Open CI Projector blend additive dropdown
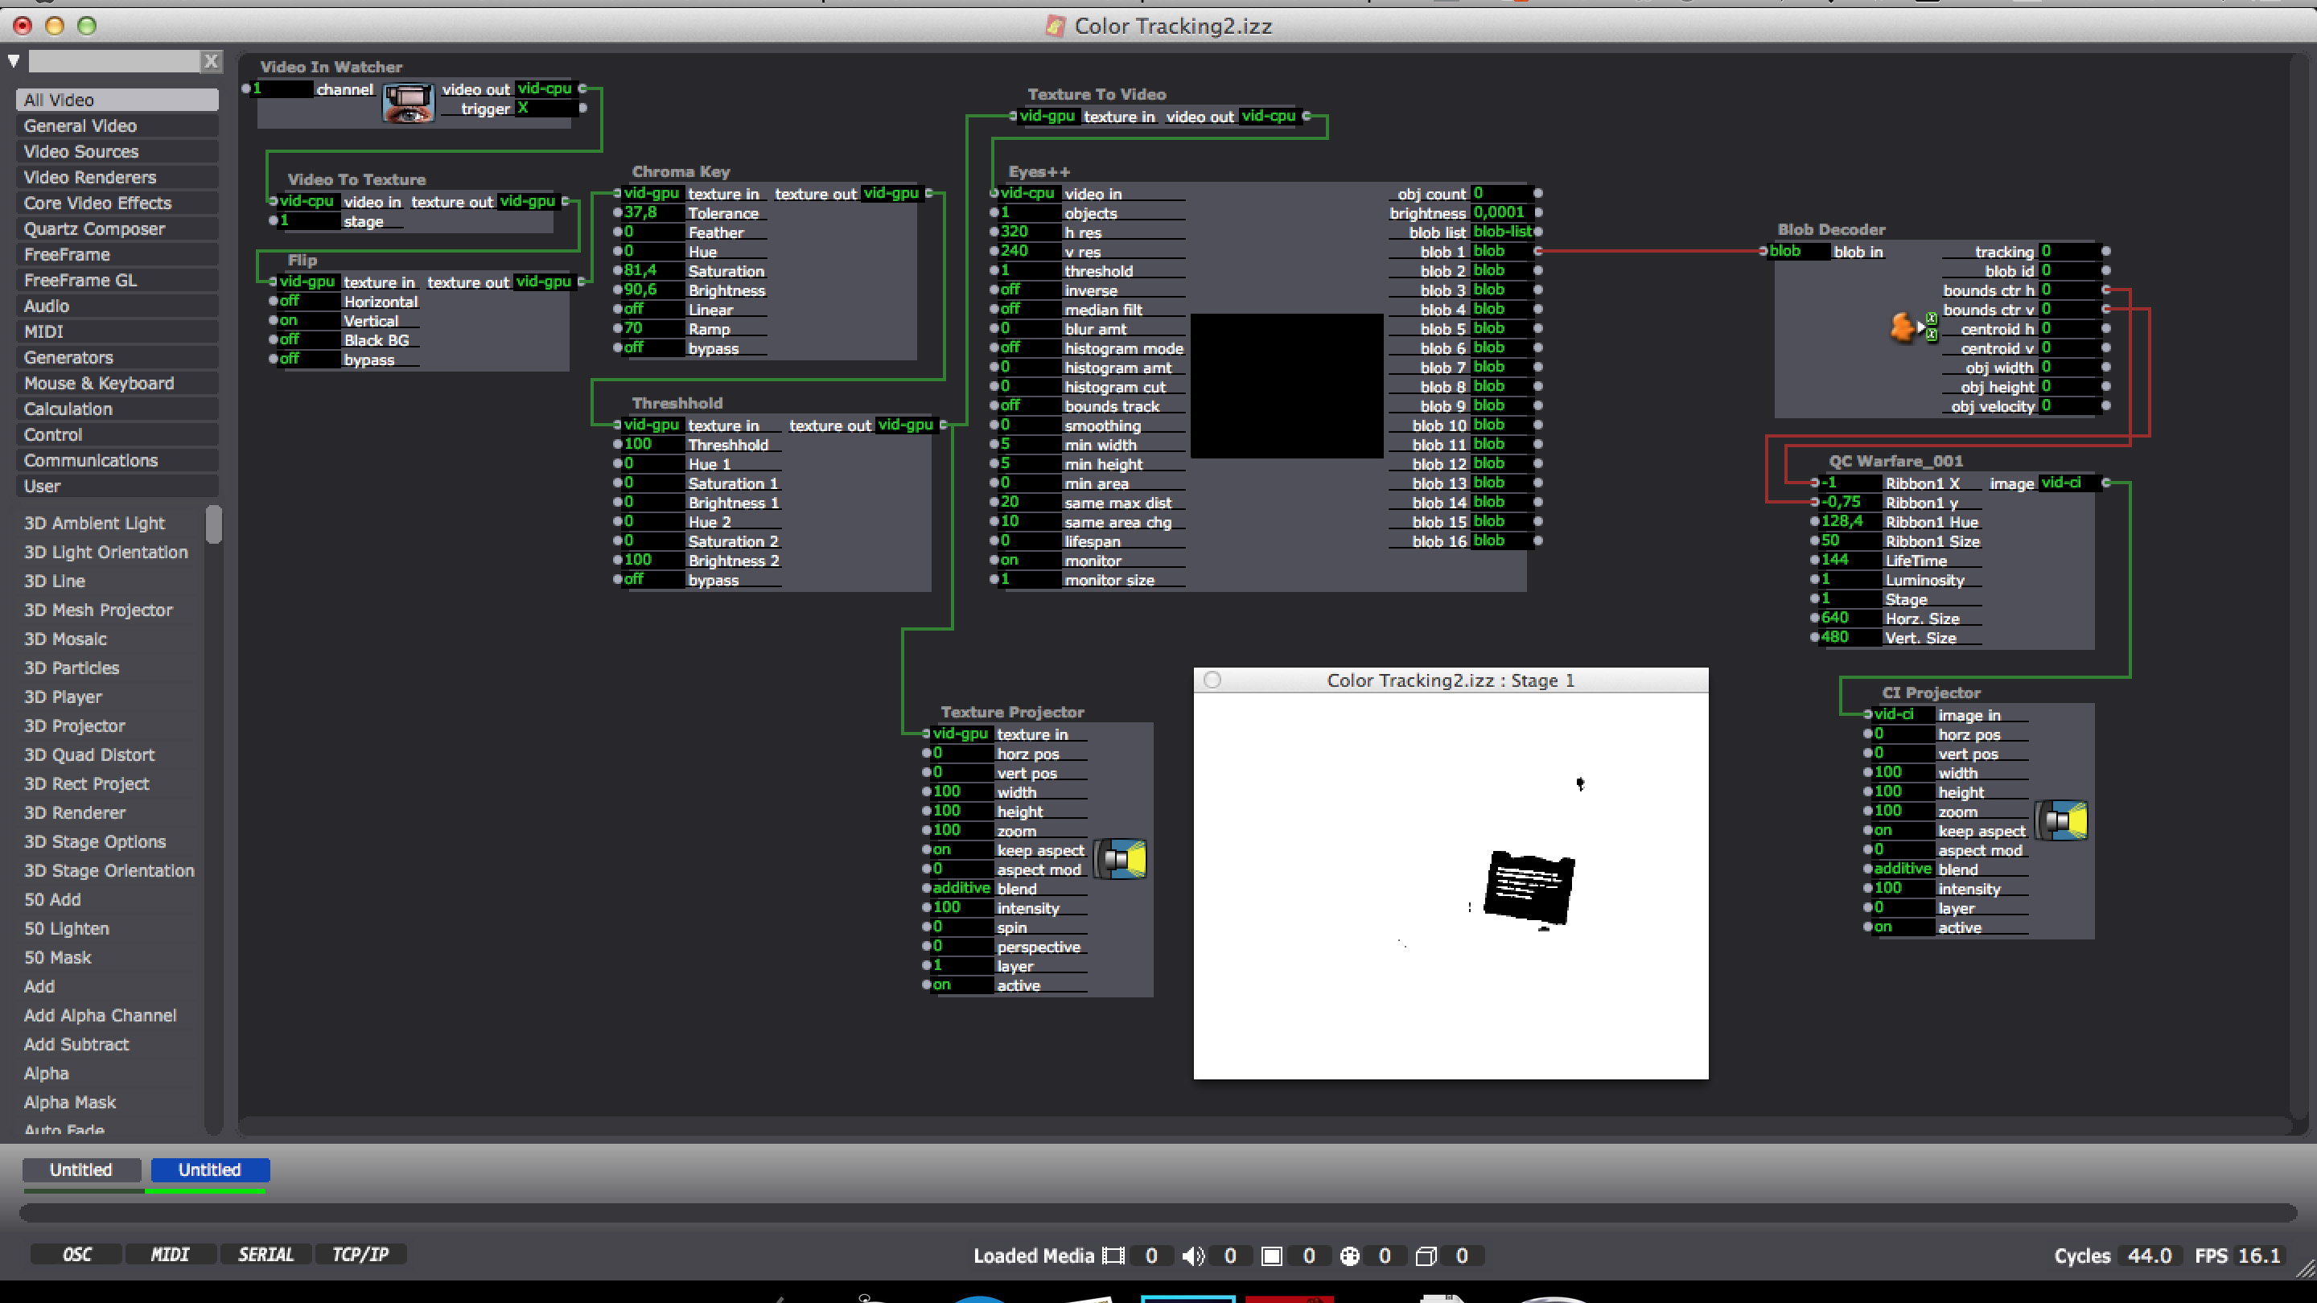The image size is (2317, 1303). [1903, 868]
